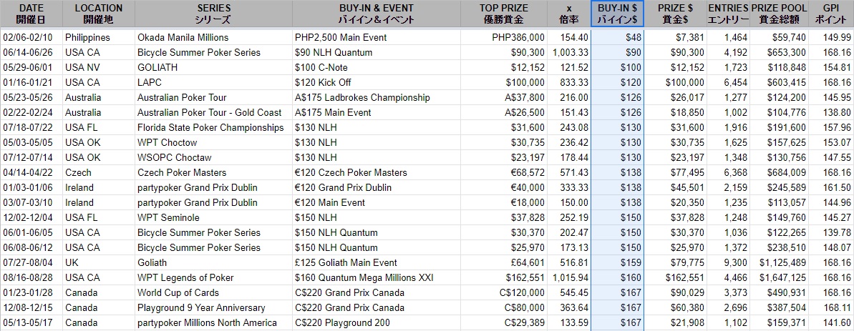Click the WPT Seminole series cell
This screenshot has width=854, height=331.
(213, 217)
